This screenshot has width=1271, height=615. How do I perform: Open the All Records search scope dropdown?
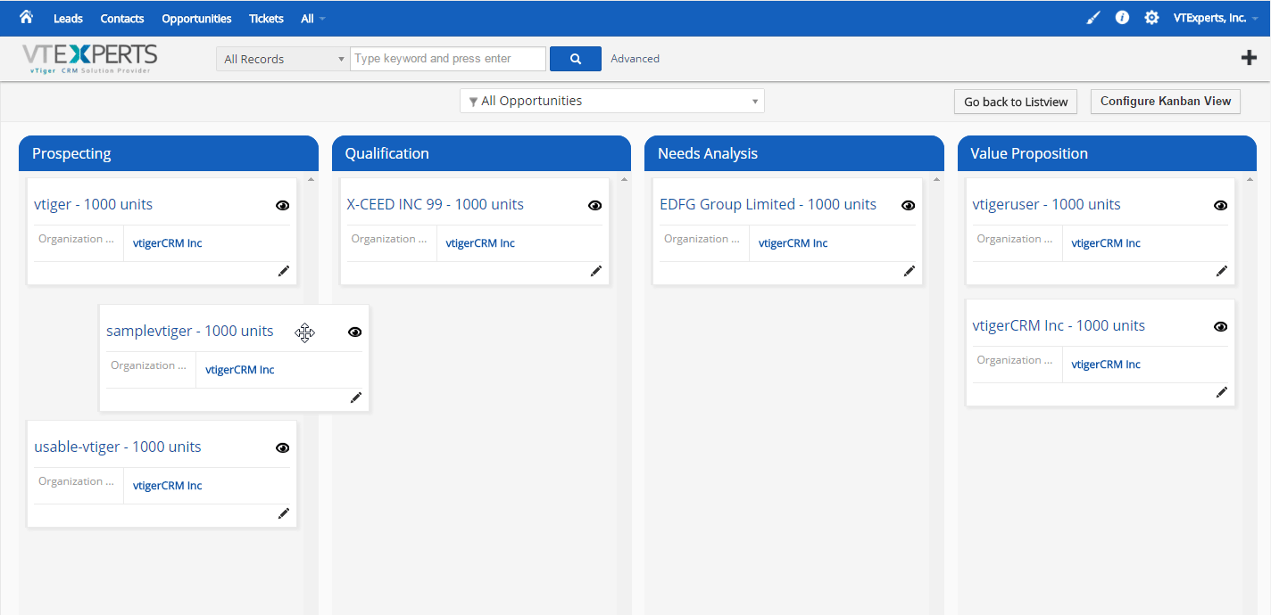click(x=283, y=59)
